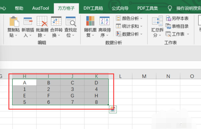201x129 pixels.
Task: Click the 批量删除 icon
Action: pos(42,21)
